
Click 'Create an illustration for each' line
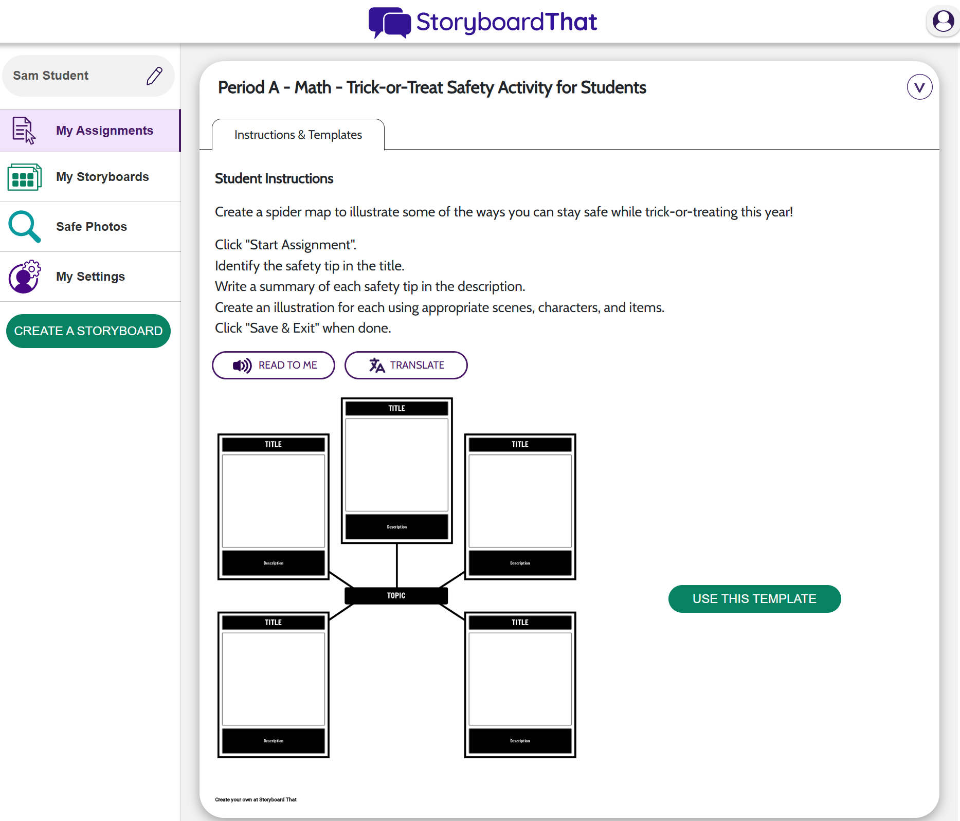[x=440, y=307]
